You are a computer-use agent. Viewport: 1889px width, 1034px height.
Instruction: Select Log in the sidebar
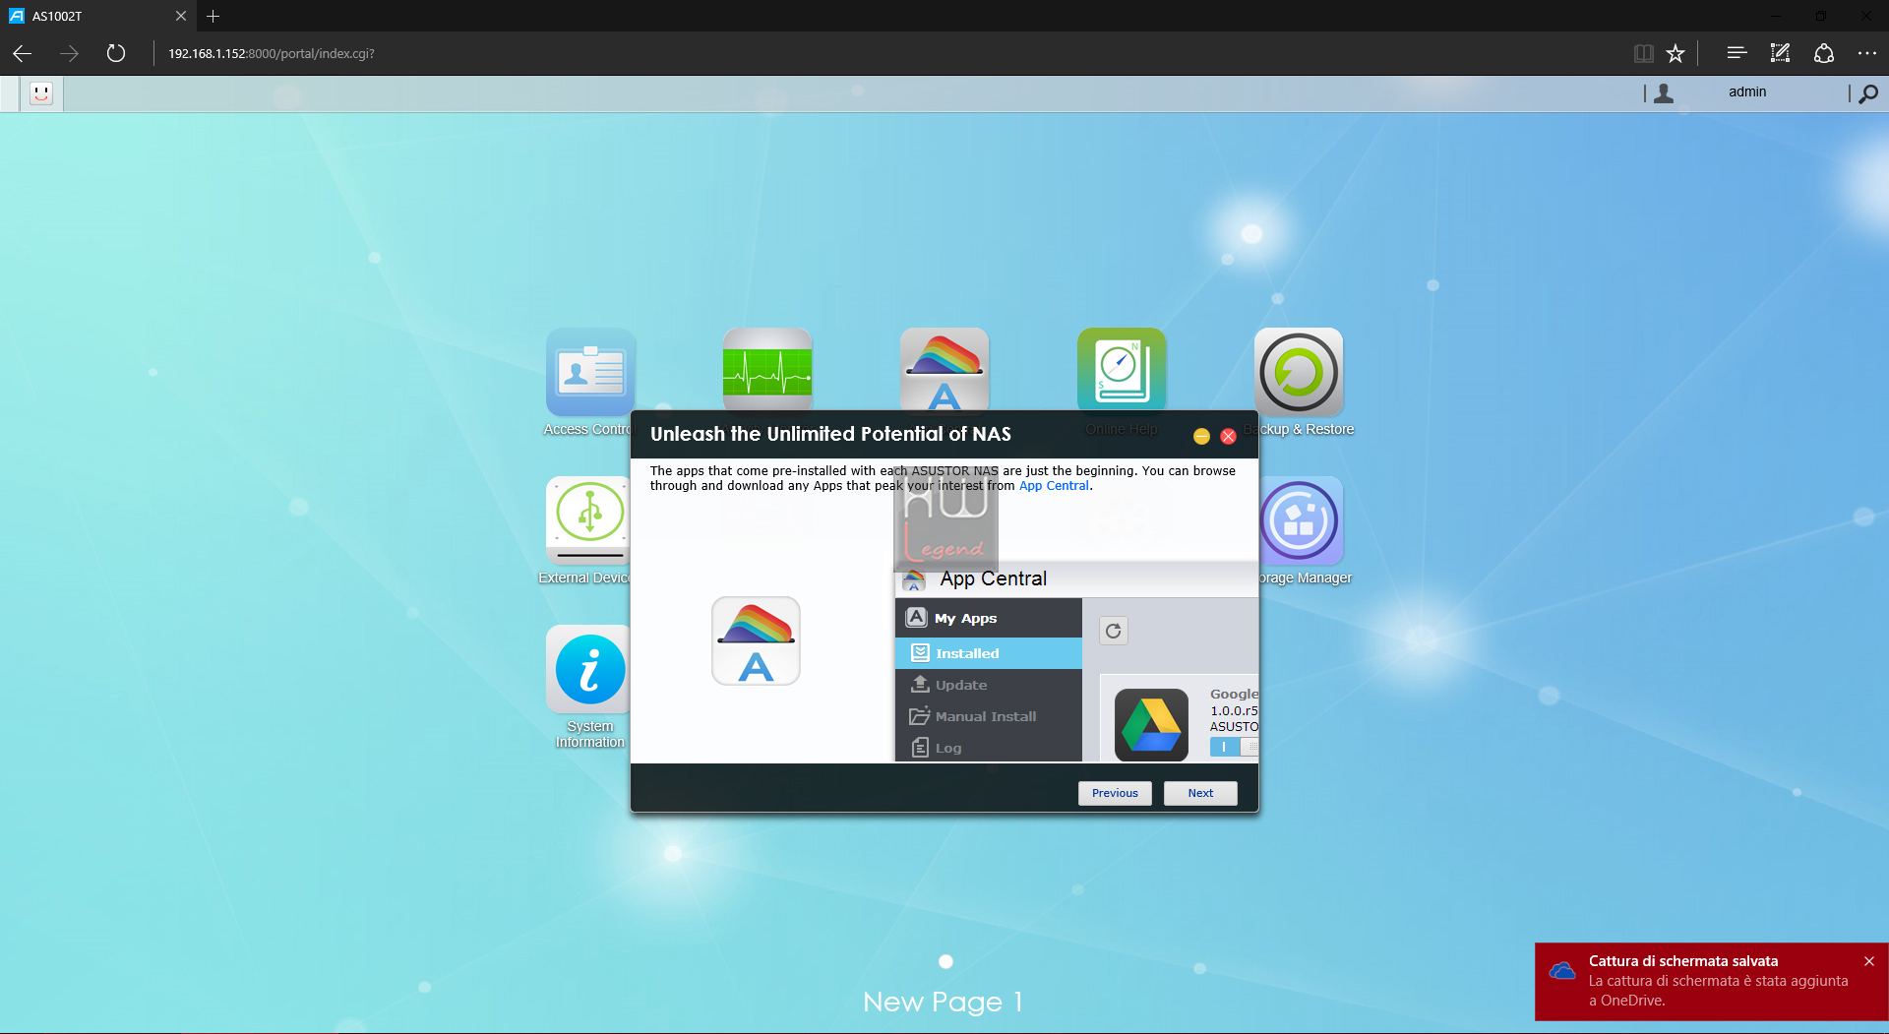pyautogui.click(x=989, y=748)
